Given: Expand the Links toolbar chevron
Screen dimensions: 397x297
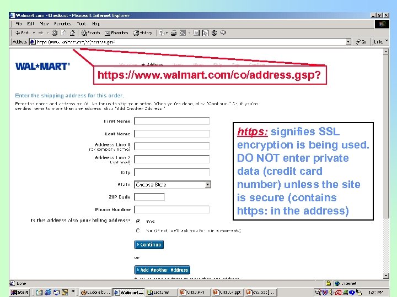Looking at the screenshot, I should pos(387,40).
